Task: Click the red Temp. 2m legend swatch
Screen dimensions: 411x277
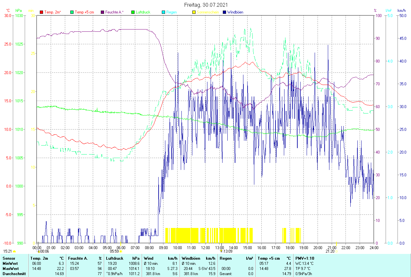Action: coord(41,12)
